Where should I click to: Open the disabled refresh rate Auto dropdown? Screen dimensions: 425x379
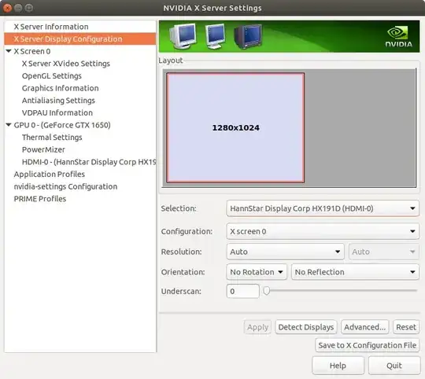coord(383,252)
